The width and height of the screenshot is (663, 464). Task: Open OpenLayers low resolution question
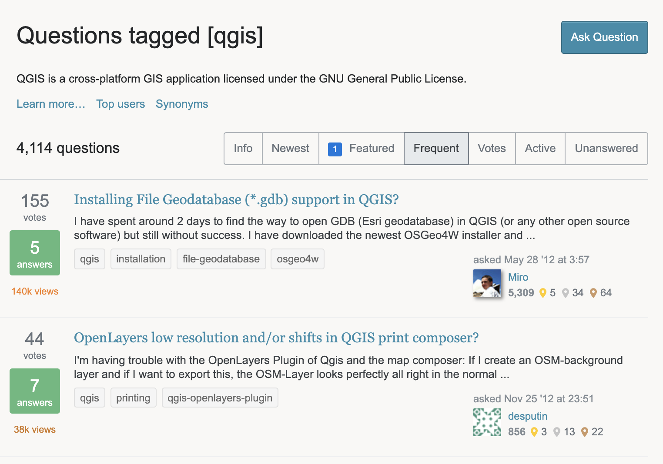(x=276, y=338)
